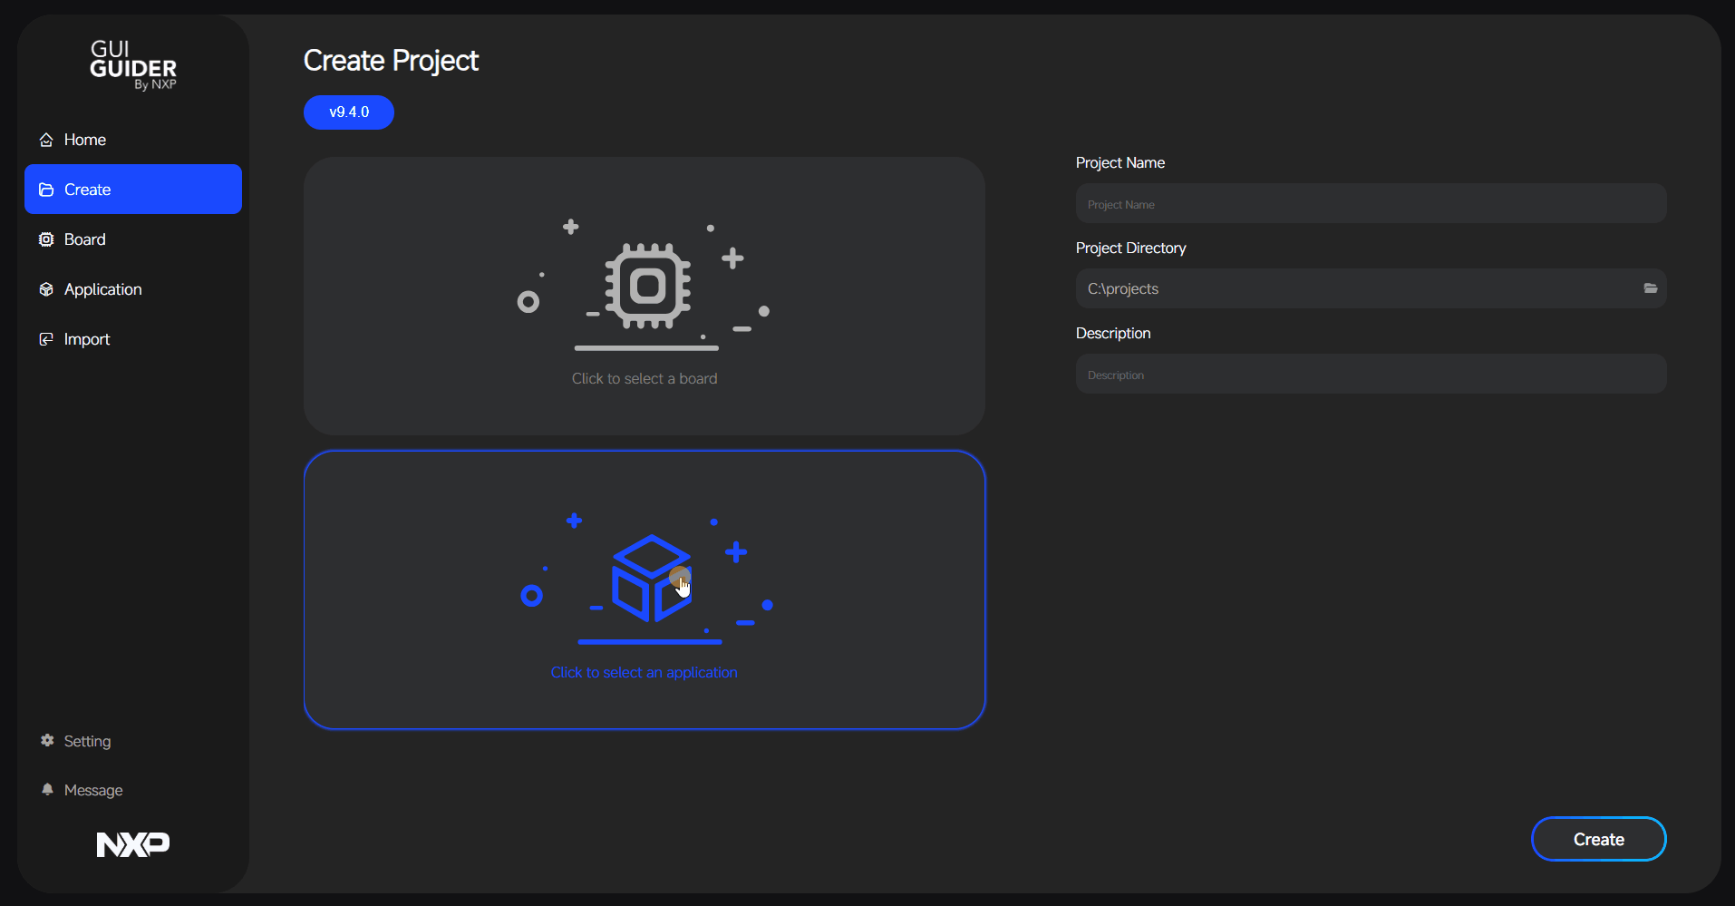Image resolution: width=1735 pixels, height=906 pixels.
Task: Click the Board chip icon in sidebar
Action: (x=46, y=239)
